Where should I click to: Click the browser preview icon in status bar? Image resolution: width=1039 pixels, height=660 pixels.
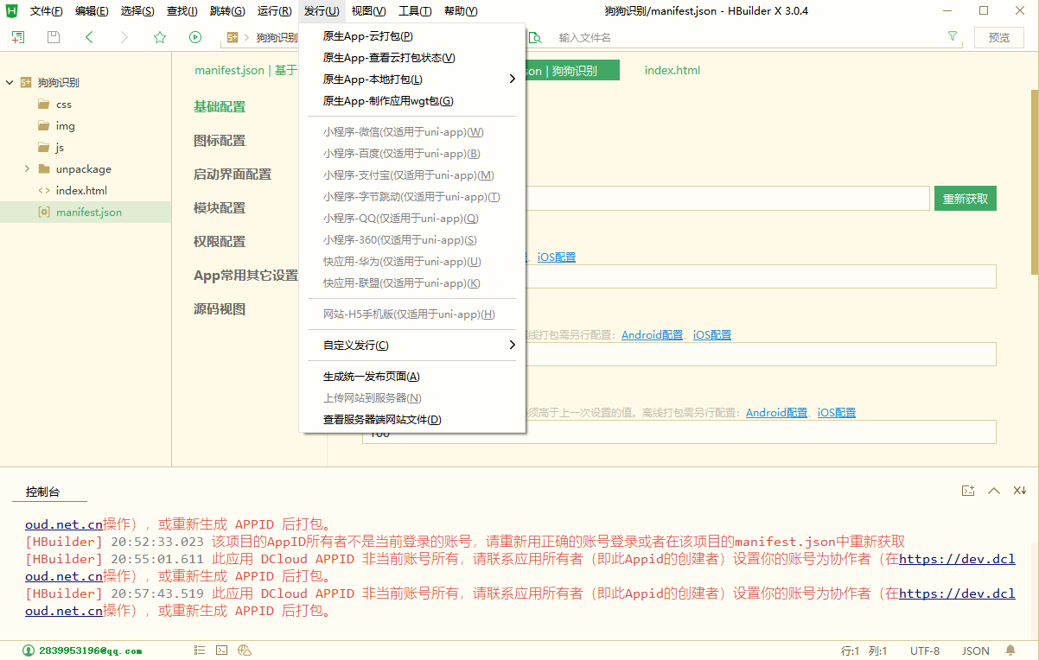coord(245,650)
